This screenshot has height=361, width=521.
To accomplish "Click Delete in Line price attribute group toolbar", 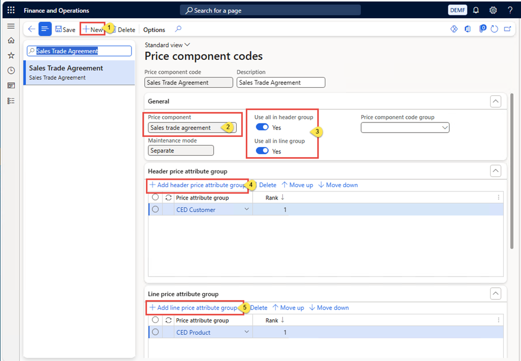I will point(259,308).
